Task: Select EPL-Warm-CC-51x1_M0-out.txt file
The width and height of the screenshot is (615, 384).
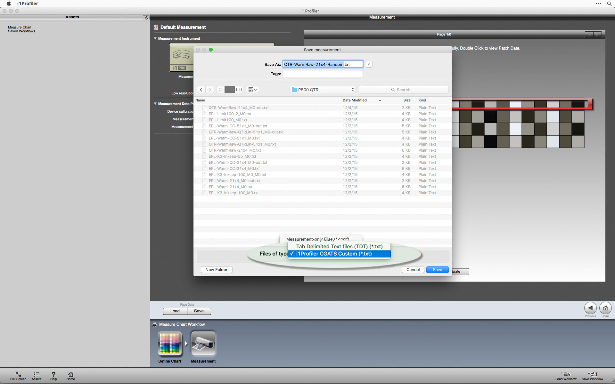Action: 323,126
